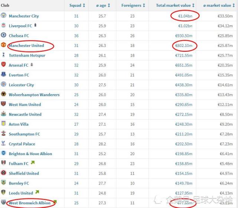The height and width of the screenshot is (208, 238).
Task: Click the West Ham United club crest
Action: coord(3,104)
